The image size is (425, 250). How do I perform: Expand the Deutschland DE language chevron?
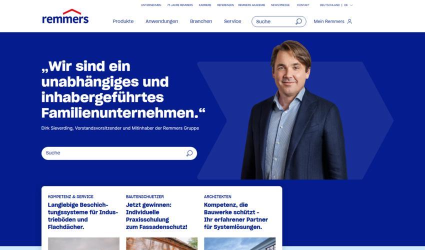point(351,5)
